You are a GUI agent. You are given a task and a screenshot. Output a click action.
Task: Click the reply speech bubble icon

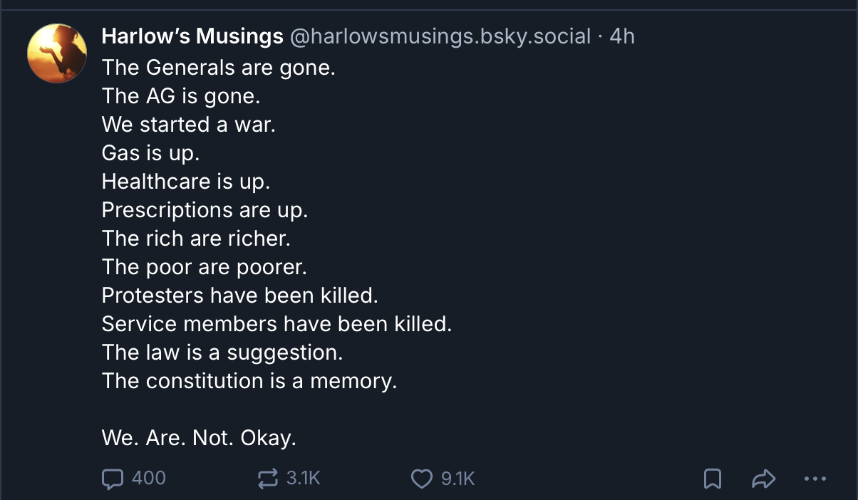pos(112,479)
